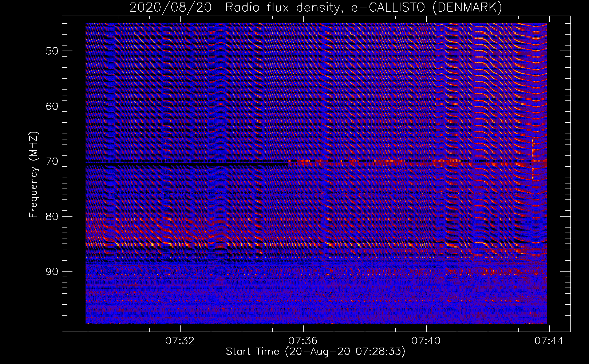Click the 90 frequency tick label
The width and height of the screenshot is (589, 364).
coord(52,272)
